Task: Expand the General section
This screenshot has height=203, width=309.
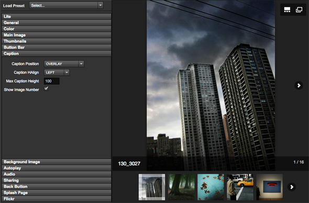Action: click(57, 22)
